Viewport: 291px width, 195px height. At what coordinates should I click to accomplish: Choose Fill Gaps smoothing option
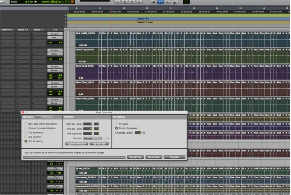[x=116, y=124]
